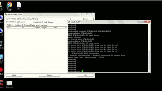Click the 'ip address 172.16.0.1' line in PuTTY
Image resolution: width=162 pixels, height=91 pixels.
pyautogui.click(x=90, y=31)
